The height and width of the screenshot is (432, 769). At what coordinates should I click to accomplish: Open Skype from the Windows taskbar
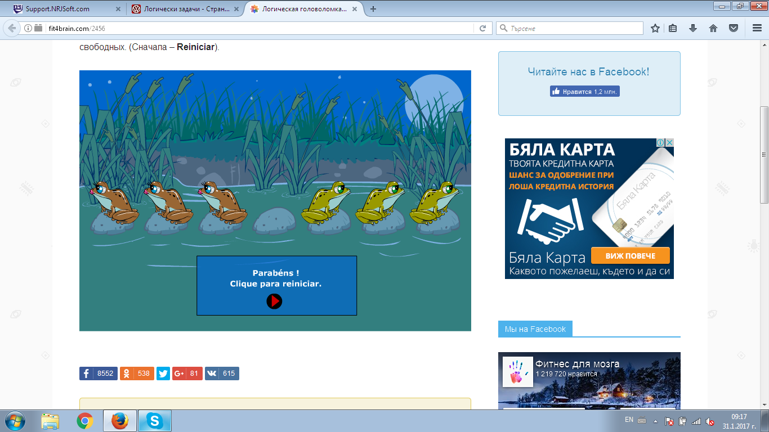154,421
